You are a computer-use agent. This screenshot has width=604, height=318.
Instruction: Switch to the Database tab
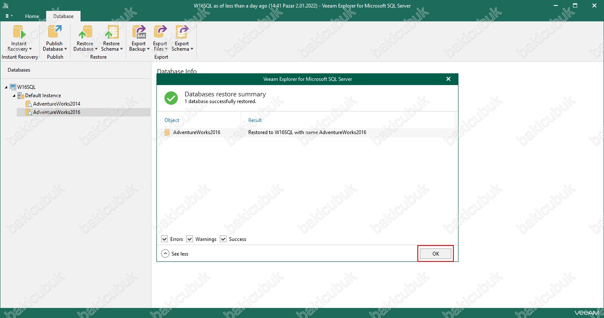point(63,16)
